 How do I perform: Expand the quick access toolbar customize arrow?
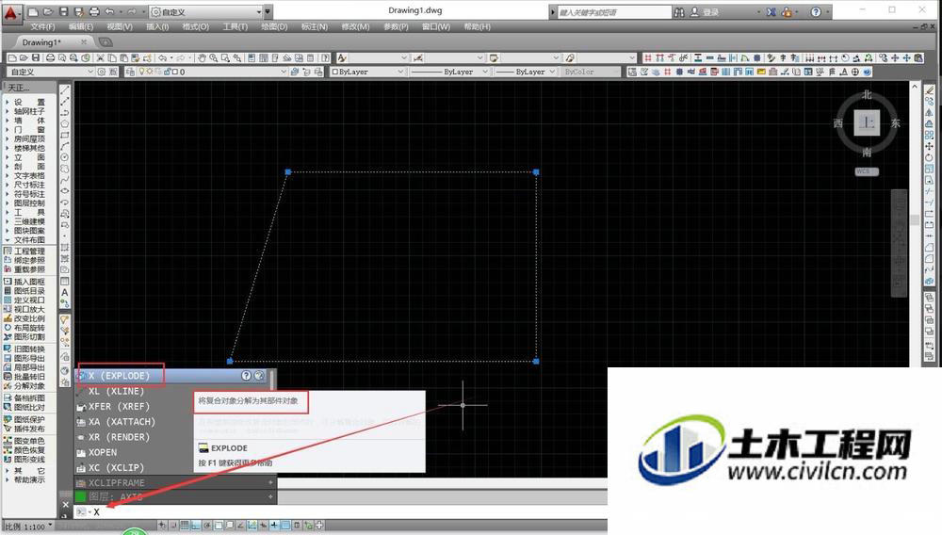(268, 12)
